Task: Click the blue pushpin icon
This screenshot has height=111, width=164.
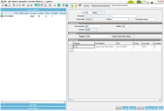Action: pos(80,5)
